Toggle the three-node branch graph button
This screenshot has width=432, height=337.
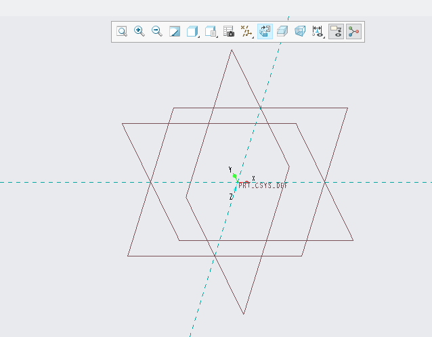353,31
